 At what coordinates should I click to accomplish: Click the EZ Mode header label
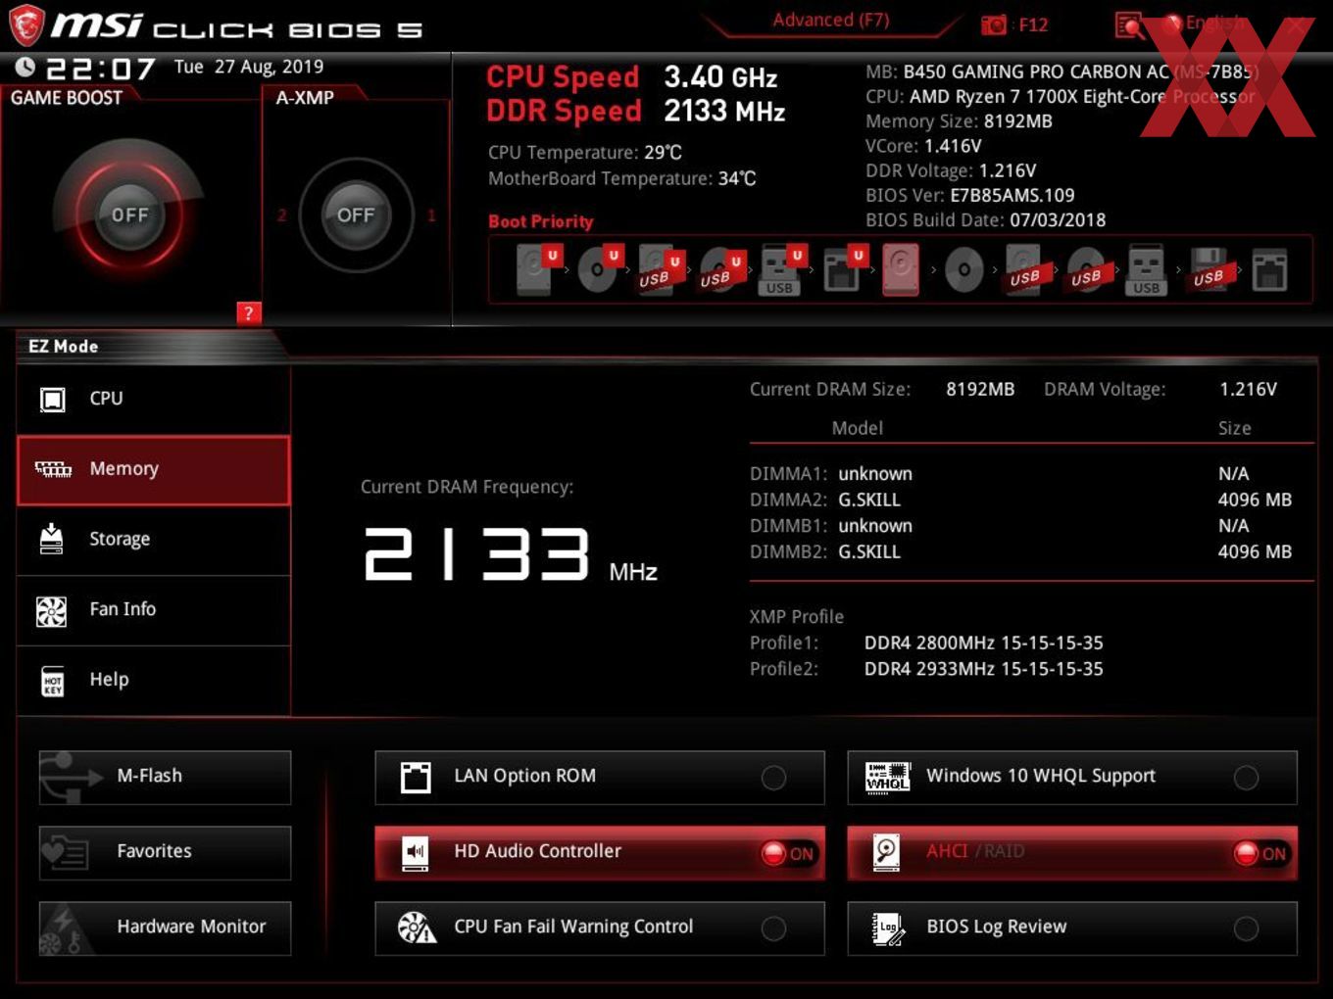point(63,346)
